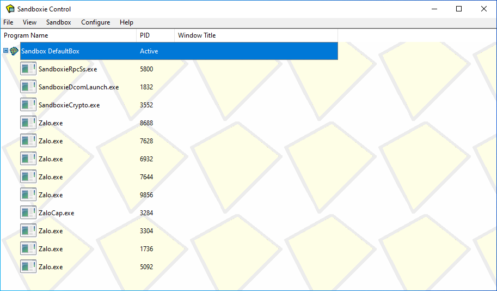This screenshot has height=291, width=497.
Task: Click the SandboxieDcomLaunch.exe process icon
Action: click(x=28, y=87)
